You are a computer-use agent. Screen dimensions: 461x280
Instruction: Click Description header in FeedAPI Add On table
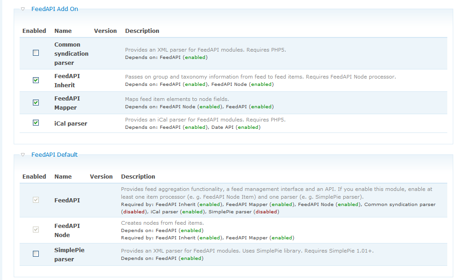point(142,31)
